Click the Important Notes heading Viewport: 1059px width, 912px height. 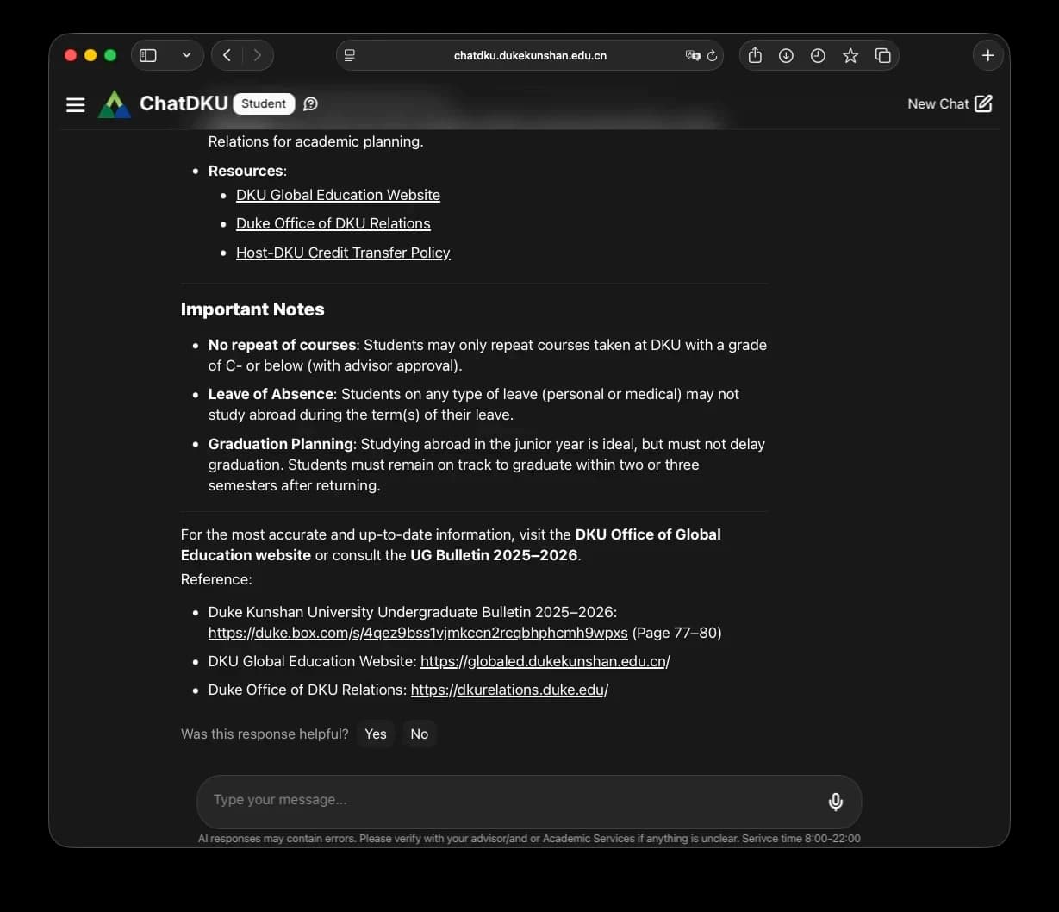tap(252, 309)
